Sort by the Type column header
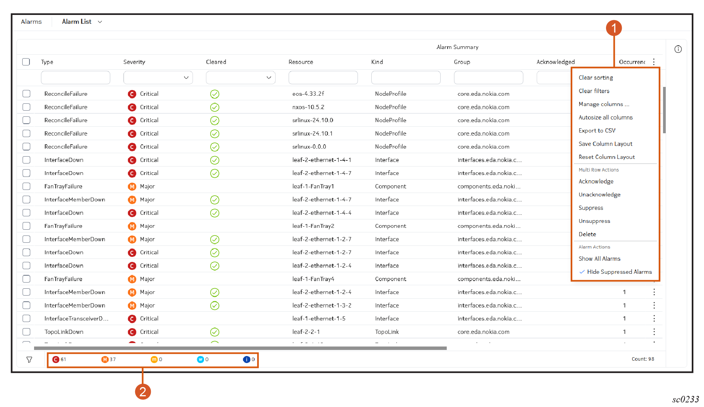 click(47, 62)
